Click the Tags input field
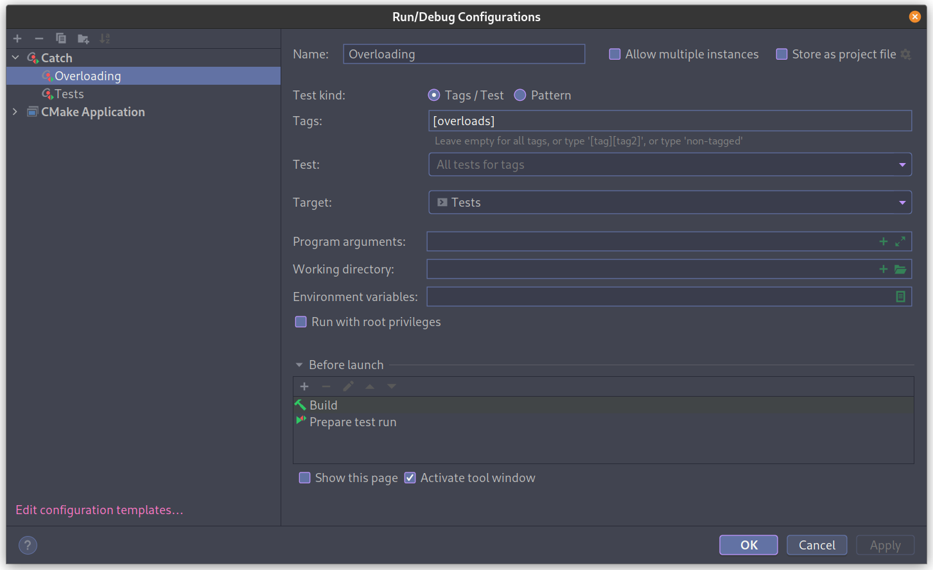933x570 pixels. 670,121
